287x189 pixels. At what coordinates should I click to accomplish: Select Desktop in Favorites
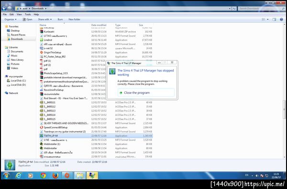[13, 31]
